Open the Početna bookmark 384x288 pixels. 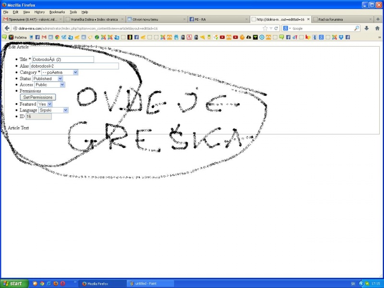pyautogui.click(x=18, y=37)
